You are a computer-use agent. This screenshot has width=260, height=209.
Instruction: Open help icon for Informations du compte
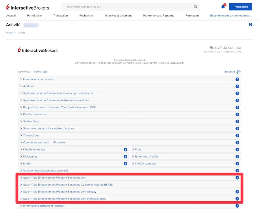(x=237, y=79)
